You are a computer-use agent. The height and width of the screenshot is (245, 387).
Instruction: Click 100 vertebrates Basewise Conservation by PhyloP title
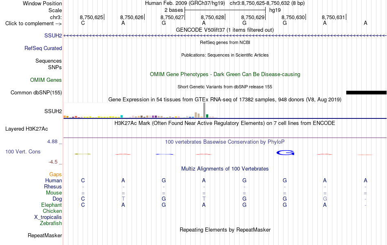click(x=225, y=142)
